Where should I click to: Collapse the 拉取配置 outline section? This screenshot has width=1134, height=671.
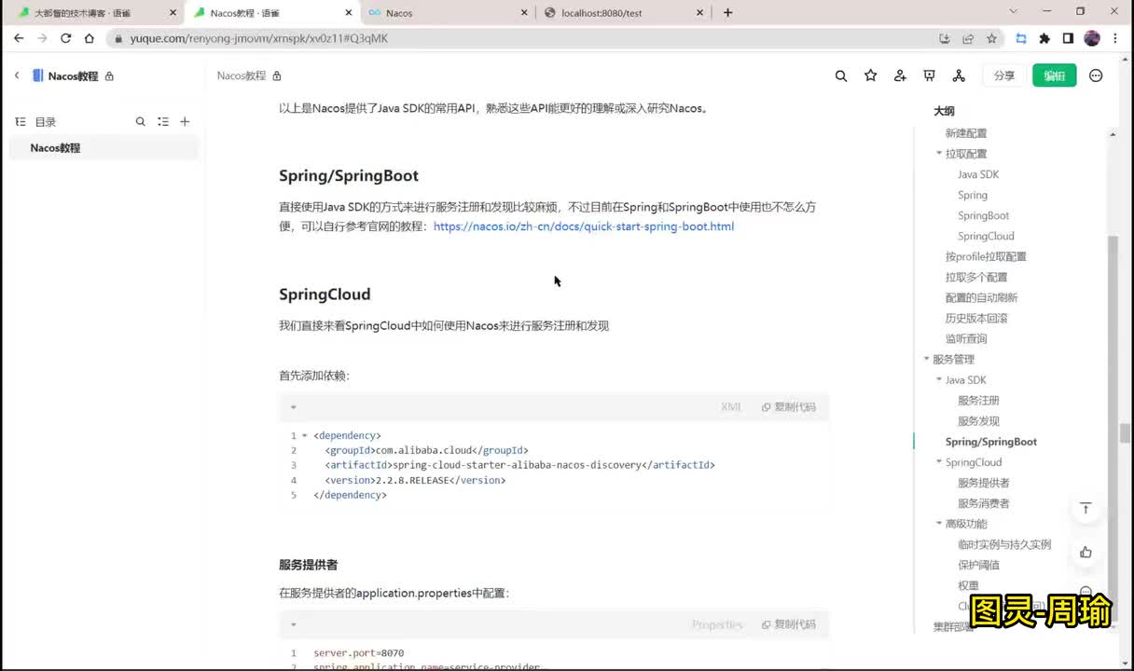coord(939,153)
